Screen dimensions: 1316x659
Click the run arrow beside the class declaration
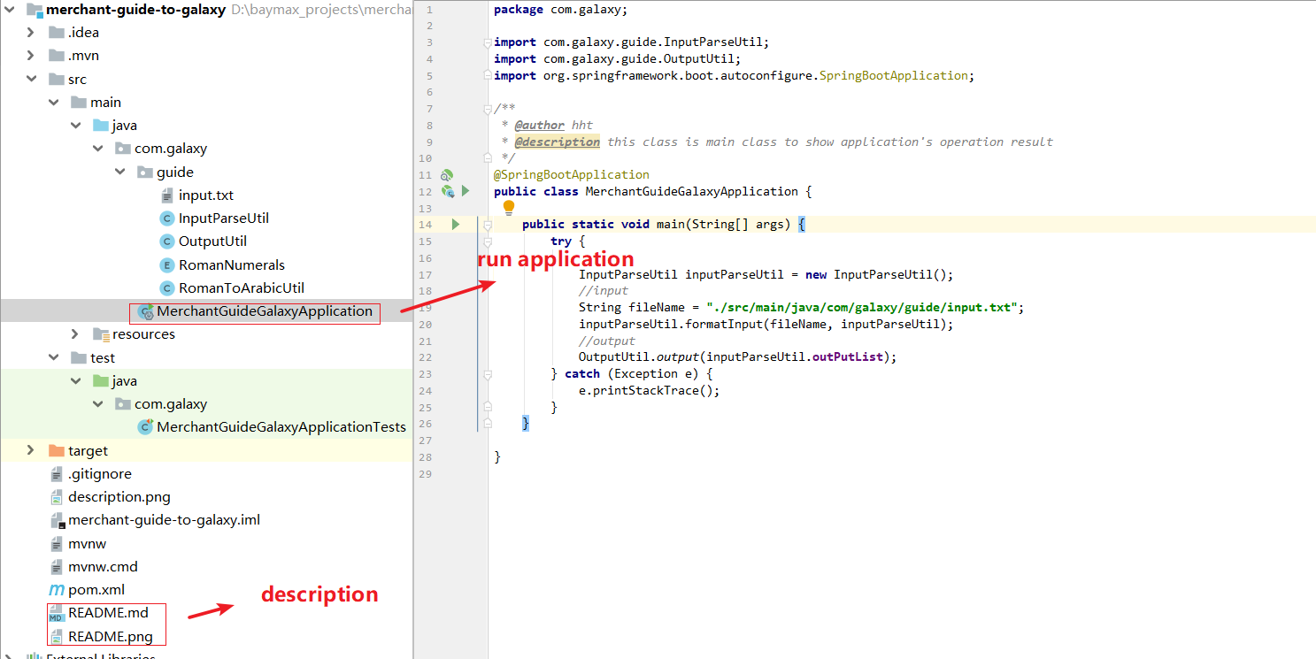(466, 191)
